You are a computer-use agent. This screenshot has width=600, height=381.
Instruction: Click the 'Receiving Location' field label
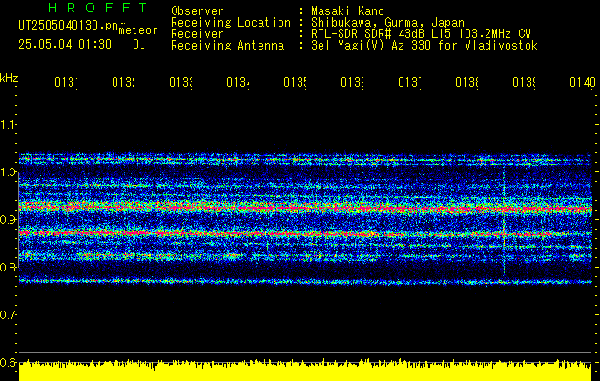231,23
